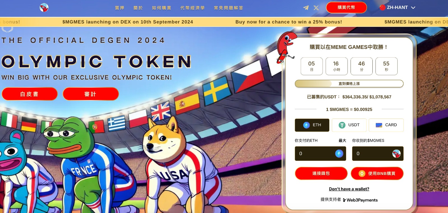Image resolution: width=448 pixels, height=213 pixels.
Task: Open the Telegram paper plane icon
Action: pos(306,8)
